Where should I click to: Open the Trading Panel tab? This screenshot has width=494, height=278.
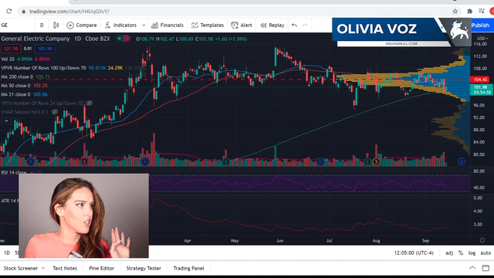pyautogui.click(x=188, y=268)
